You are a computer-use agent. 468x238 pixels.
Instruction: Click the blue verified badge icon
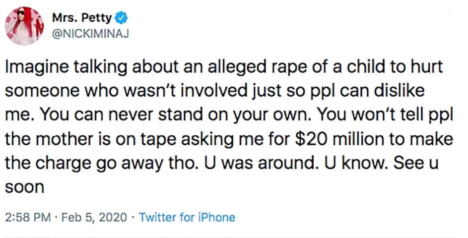(x=121, y=19)
